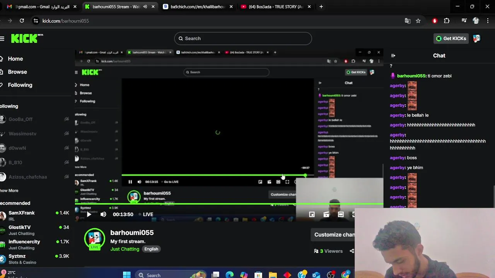Open Azizos_chafchaa followed channel
Screen dimensions: 495x278
pyautogui.click(x=35, y=177)
